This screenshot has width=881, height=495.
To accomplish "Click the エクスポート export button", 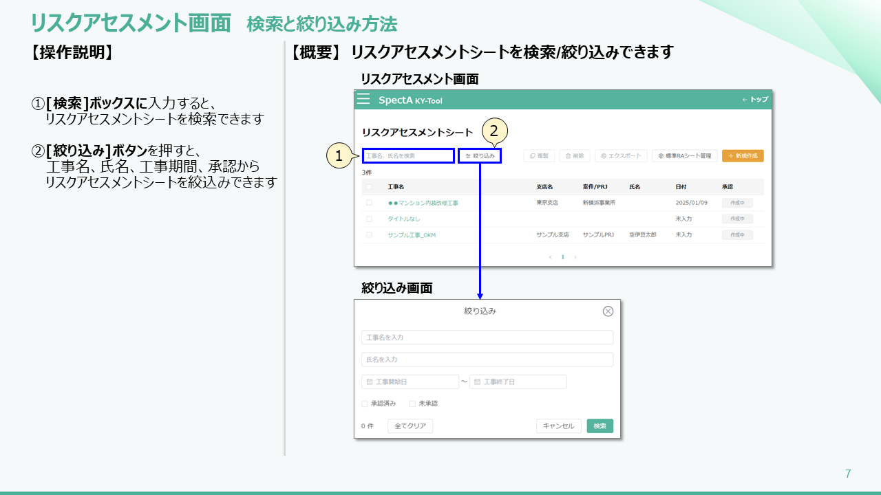I will tap(621, 156).
